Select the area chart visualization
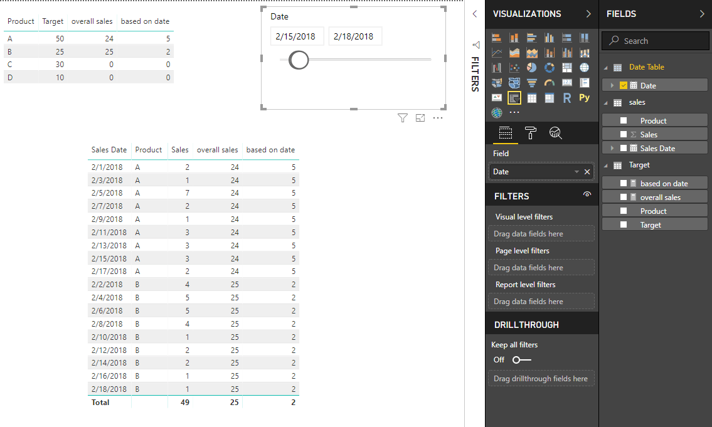This screenshot has height=427, width=712. tap(514, 53)
